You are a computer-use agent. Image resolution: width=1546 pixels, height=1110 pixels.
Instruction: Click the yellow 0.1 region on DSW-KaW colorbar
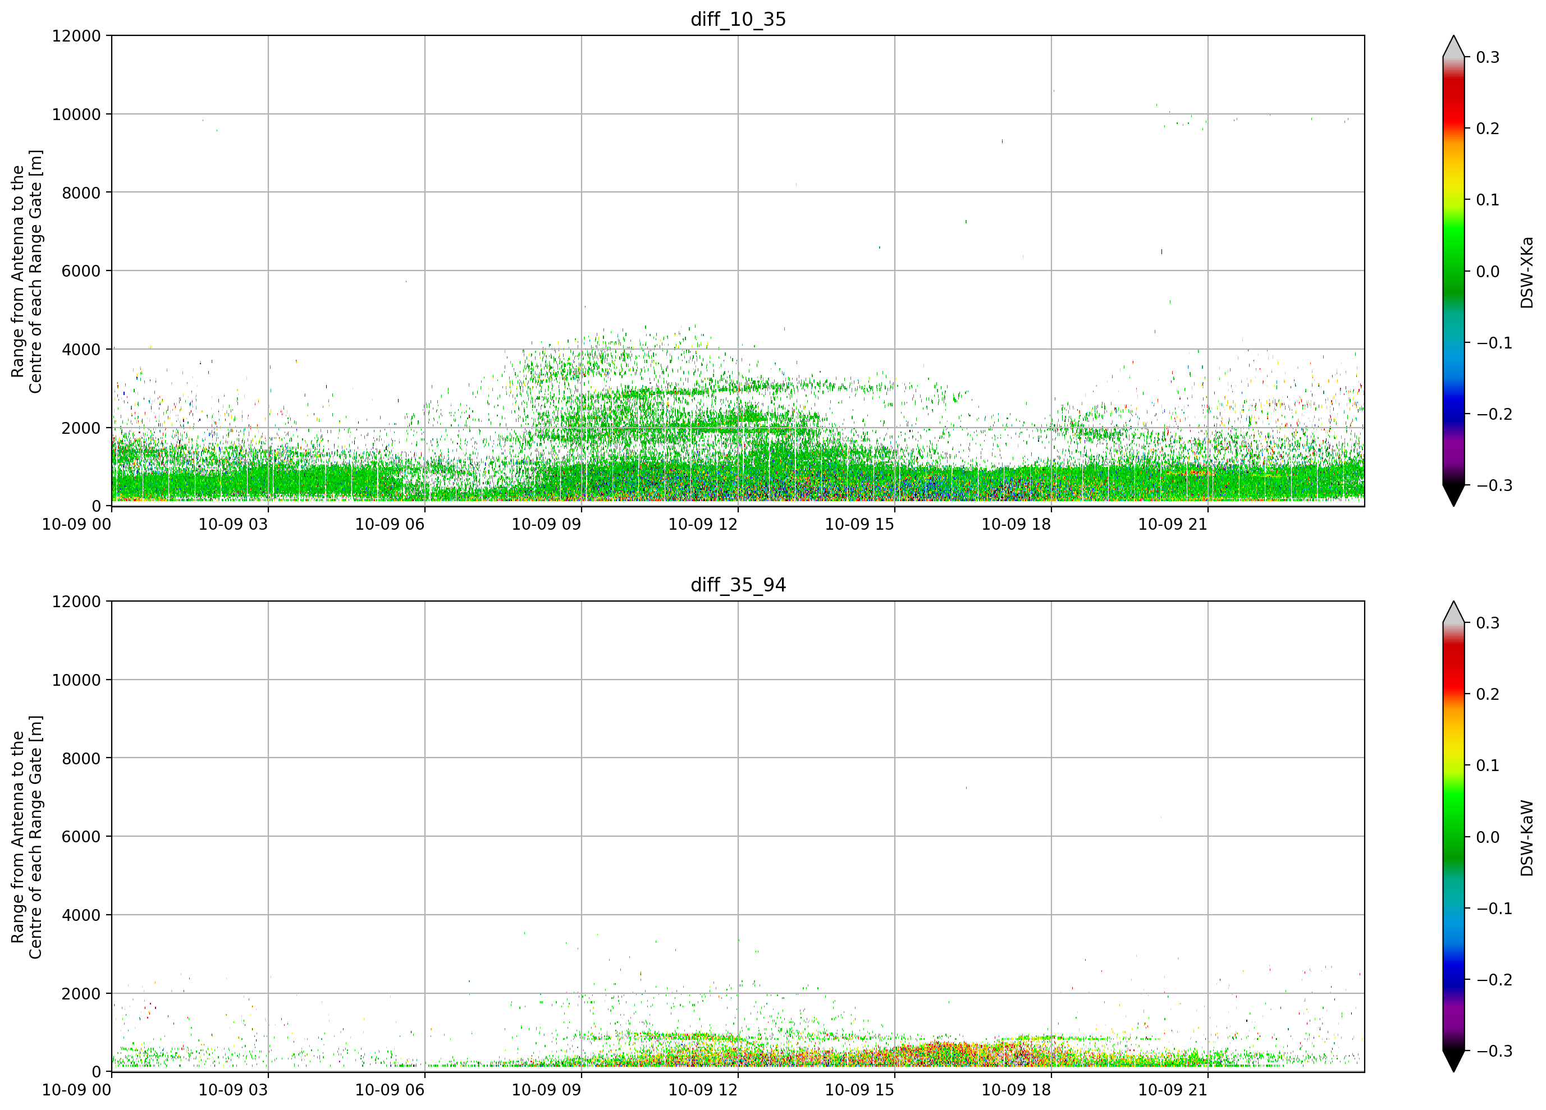click(1453, 765)
